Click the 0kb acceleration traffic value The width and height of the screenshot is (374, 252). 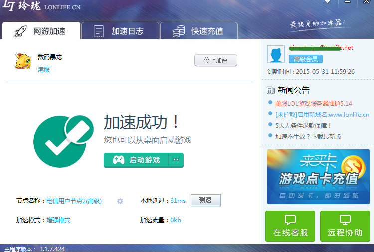click(176, 220)
